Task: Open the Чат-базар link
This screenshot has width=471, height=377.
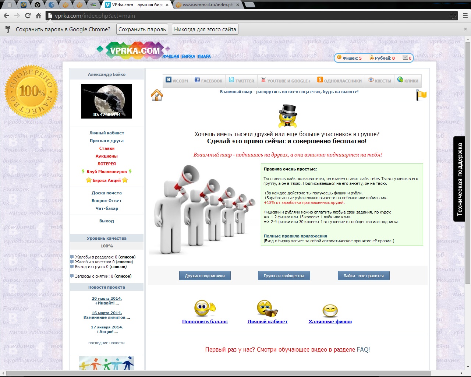Action: [107, 208]
